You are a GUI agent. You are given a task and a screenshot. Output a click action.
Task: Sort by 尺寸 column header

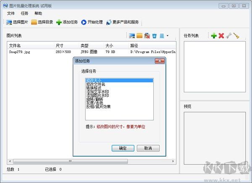66,45
